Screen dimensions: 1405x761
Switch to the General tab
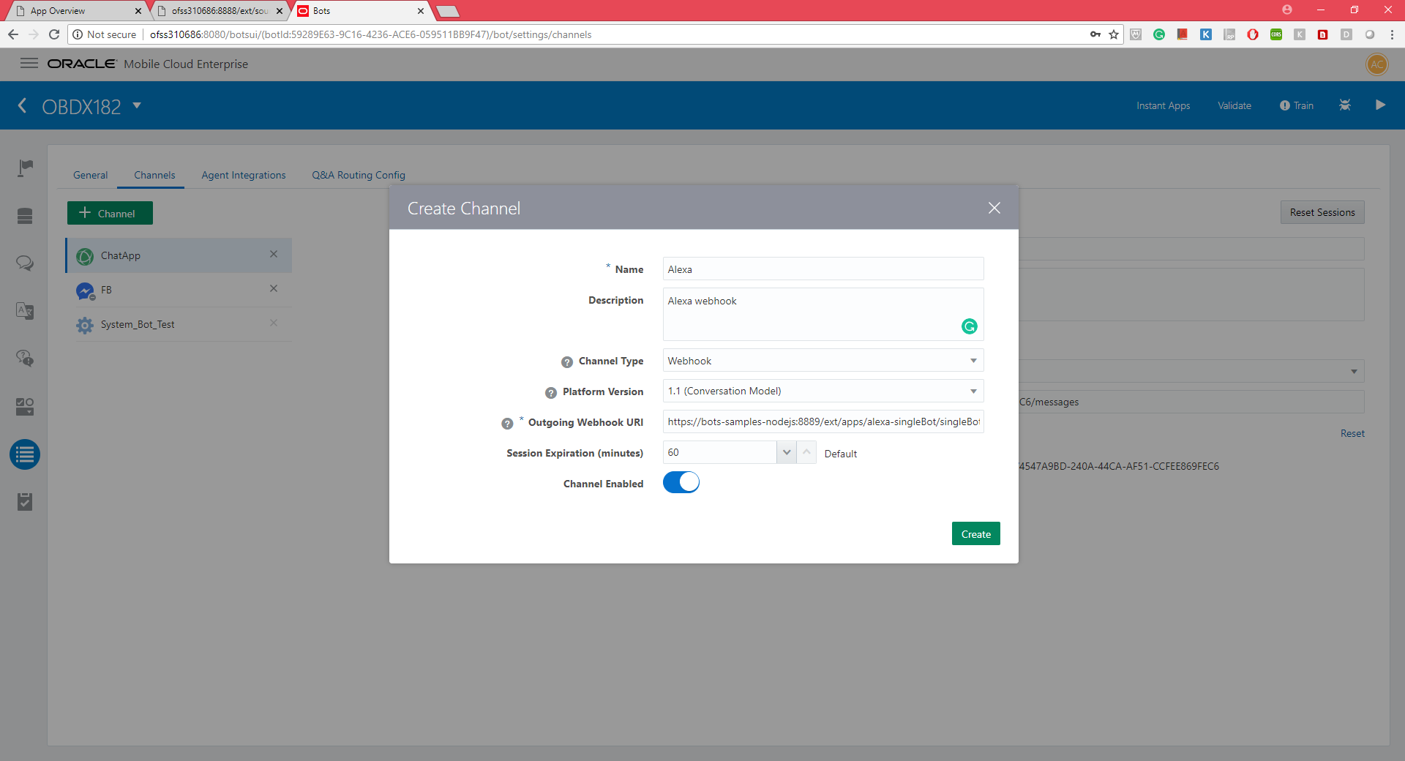(x=91, y=176)
